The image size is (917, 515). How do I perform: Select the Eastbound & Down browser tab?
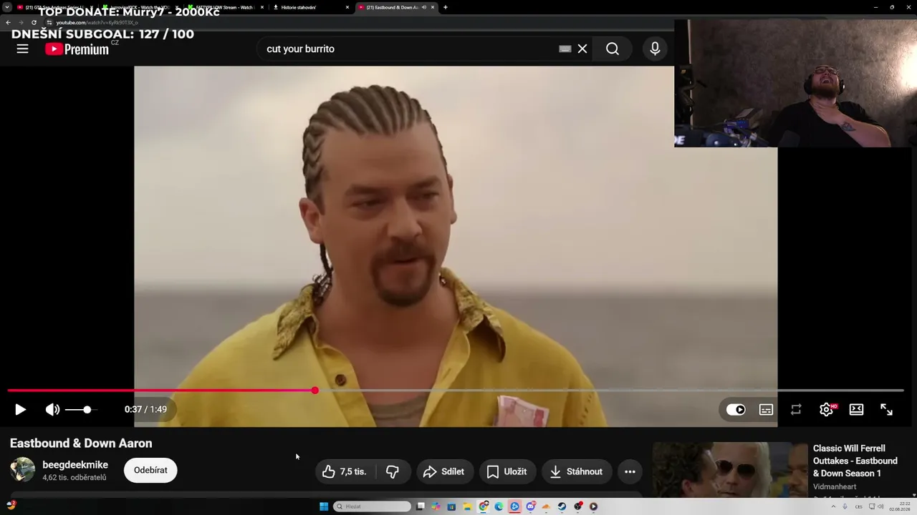tap(396, 7)
